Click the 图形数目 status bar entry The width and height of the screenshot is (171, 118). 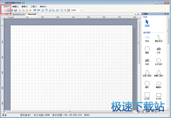tap(26, 115)
